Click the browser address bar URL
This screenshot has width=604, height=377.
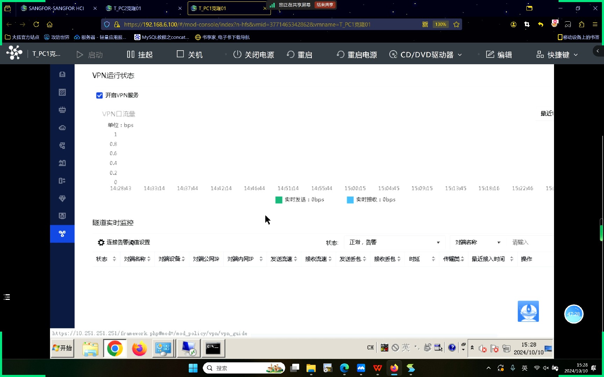point(247,24)
